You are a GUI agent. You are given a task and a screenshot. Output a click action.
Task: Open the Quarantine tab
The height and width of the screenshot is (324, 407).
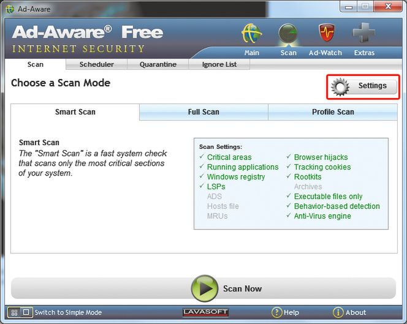coord(158,64)
